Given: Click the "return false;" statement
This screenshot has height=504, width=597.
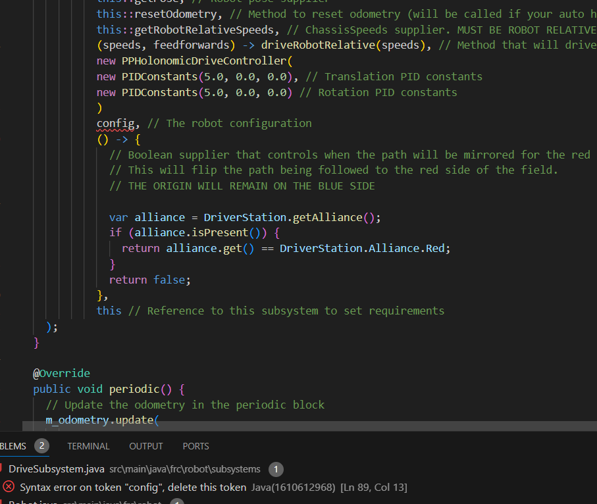Looking at the screenshot, I should click(149, 280).
